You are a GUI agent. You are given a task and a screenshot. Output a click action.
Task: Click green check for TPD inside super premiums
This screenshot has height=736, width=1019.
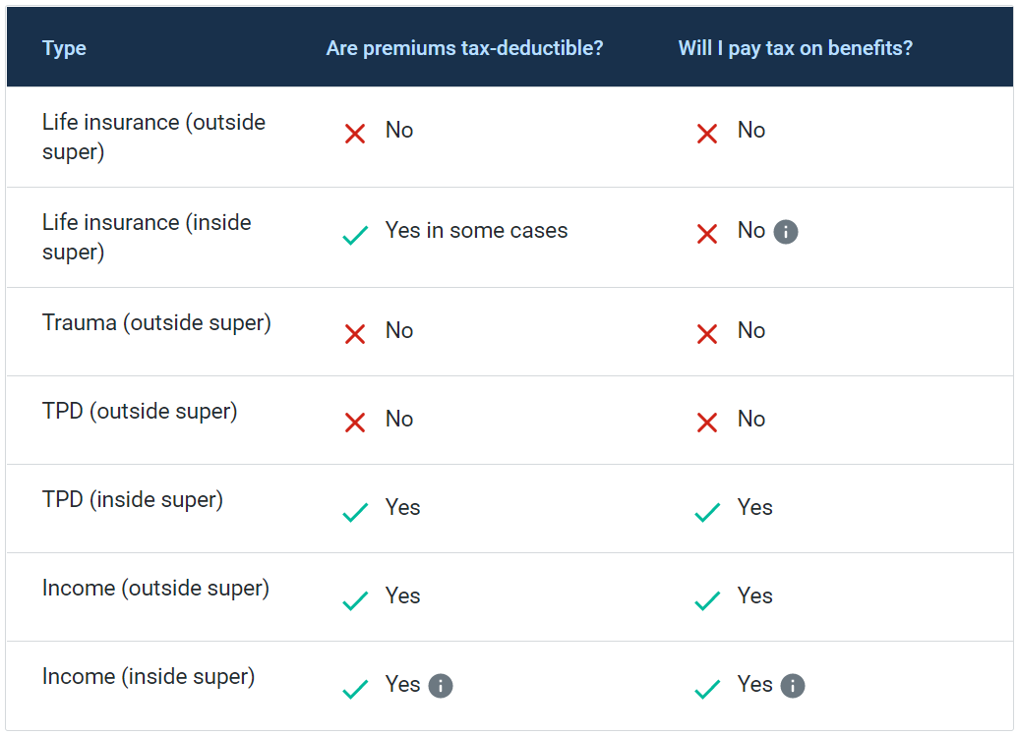(355, 512)
